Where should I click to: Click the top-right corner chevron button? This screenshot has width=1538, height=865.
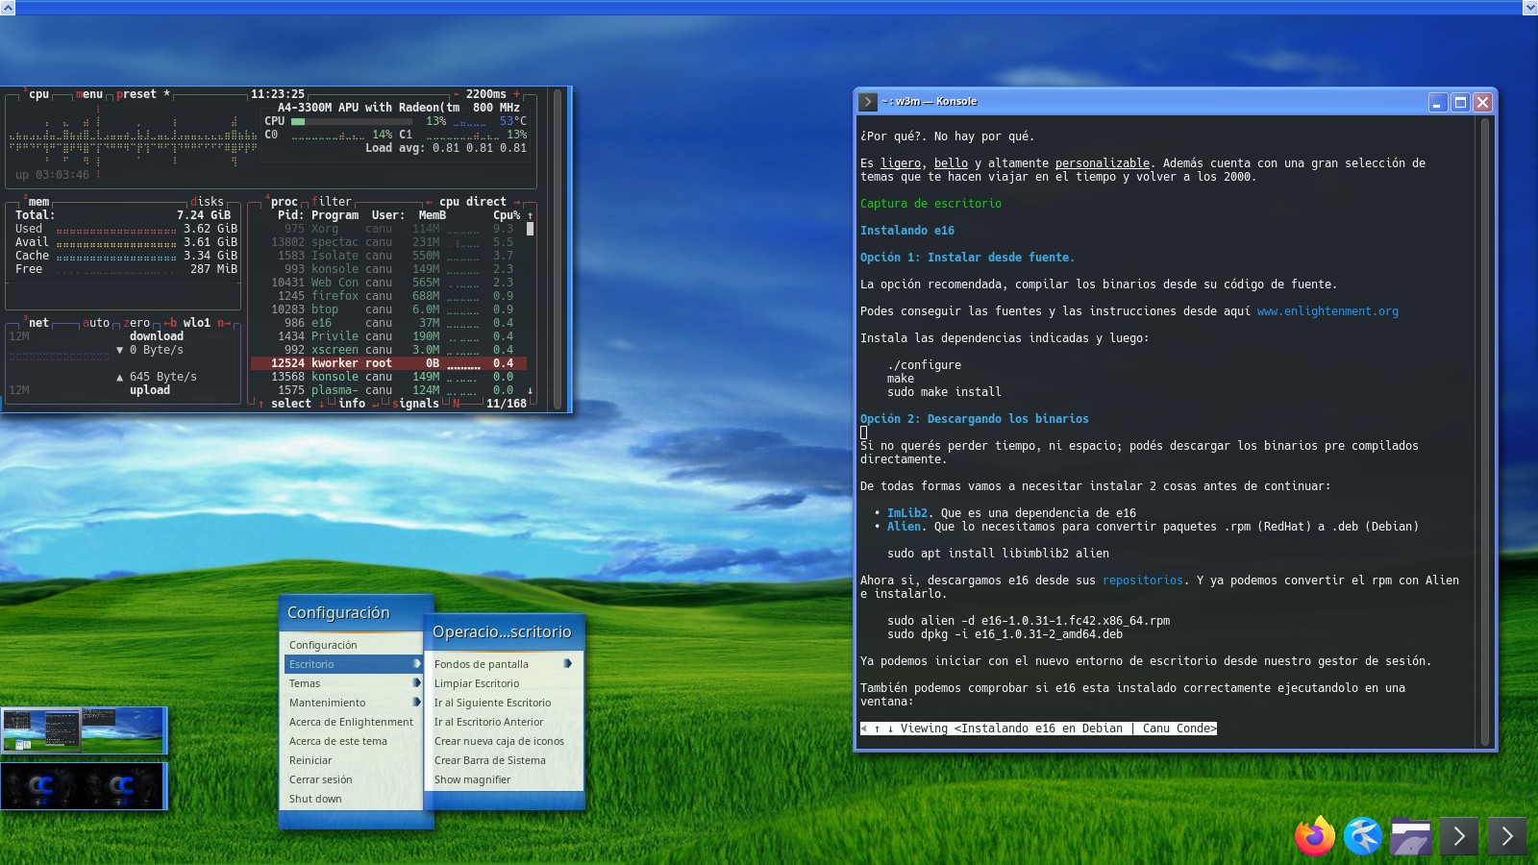click(1529, 8)
